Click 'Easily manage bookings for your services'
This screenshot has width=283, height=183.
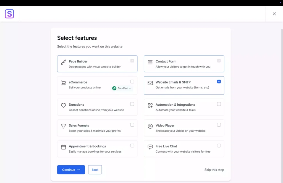tap(95, 151)
